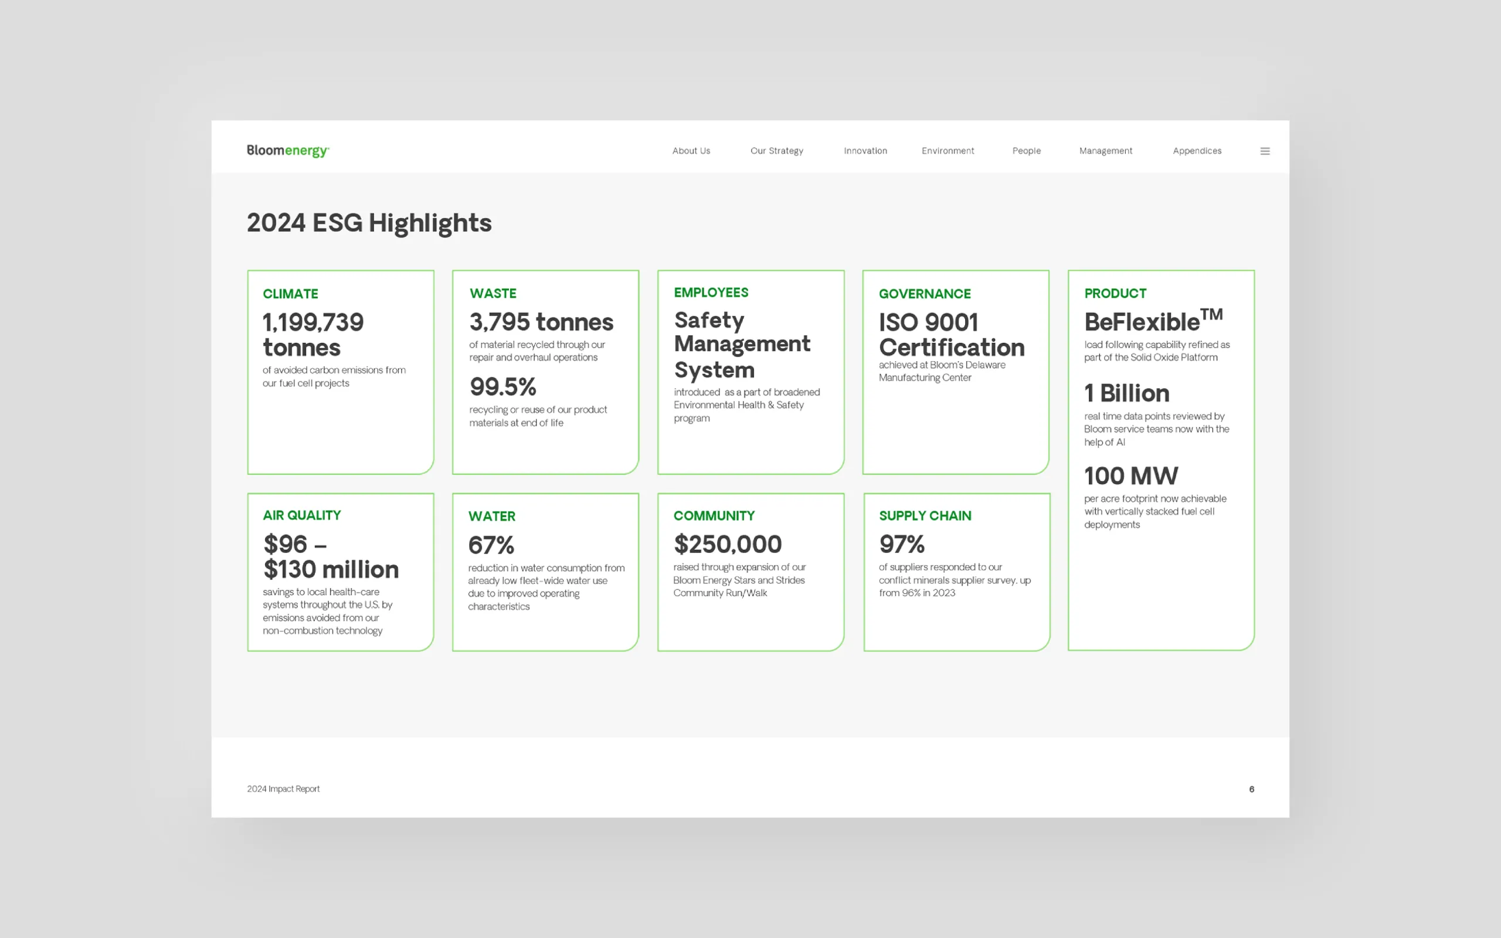Screen dimensions: 1501x938
Task: Click the Supply Chain 97% card
Action: click(x=956, y=572)
